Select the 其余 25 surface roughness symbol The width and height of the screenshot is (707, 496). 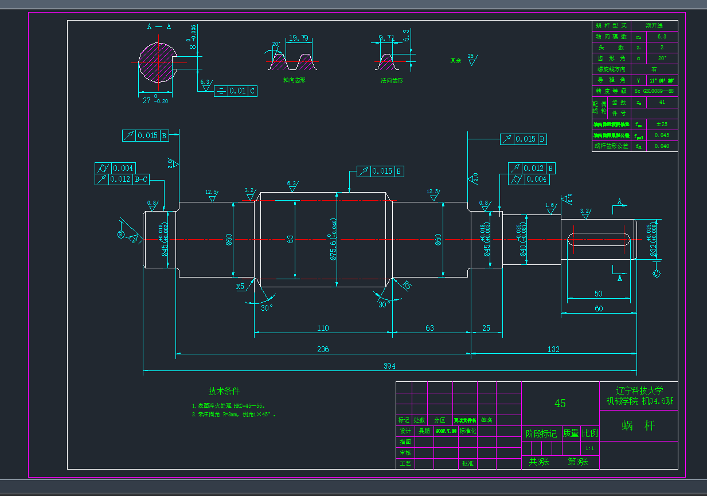tap(471, 59)
